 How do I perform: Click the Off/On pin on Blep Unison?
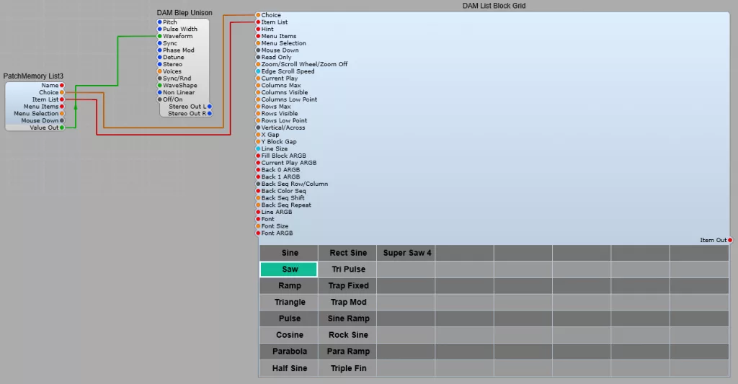(x=160, y=99)
